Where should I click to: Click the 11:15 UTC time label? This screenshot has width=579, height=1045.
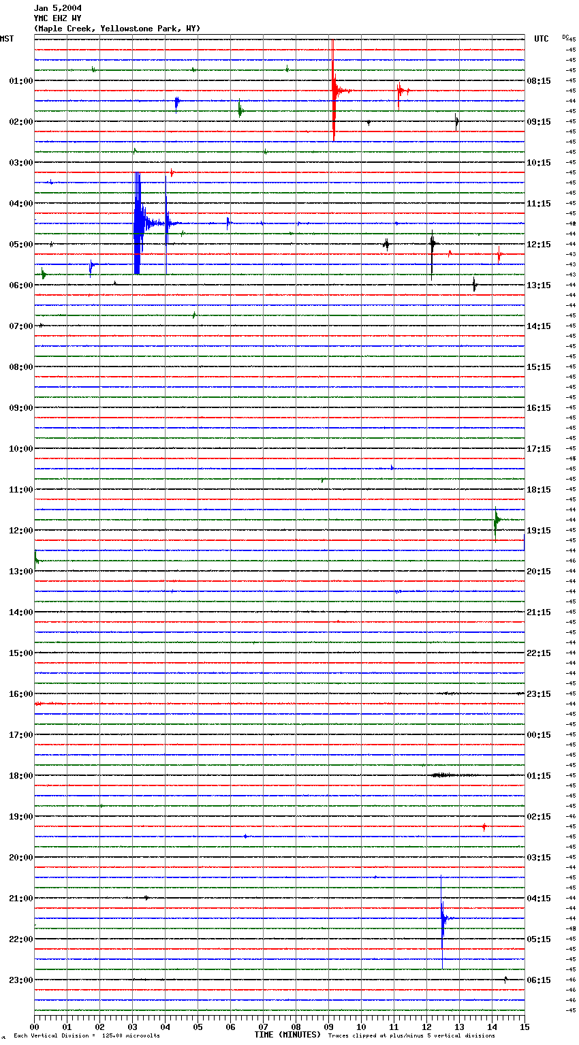pyautogui.click(x=539, y=204)
